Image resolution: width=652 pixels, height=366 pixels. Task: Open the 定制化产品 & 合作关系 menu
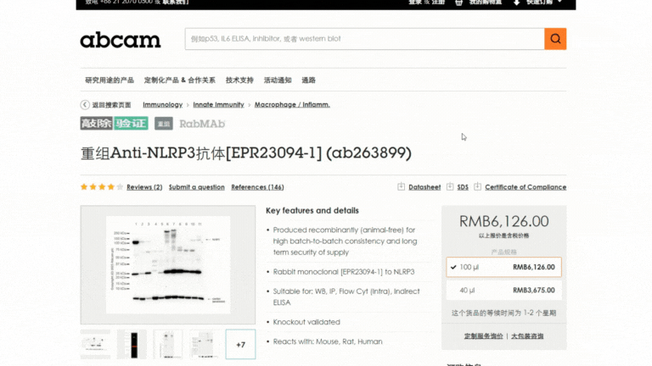pos(180,80)
